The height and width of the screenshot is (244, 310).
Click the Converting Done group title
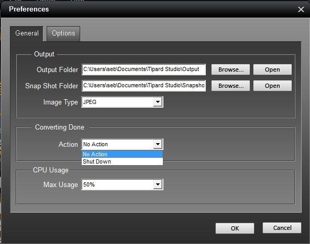click(x=60, y=127)
